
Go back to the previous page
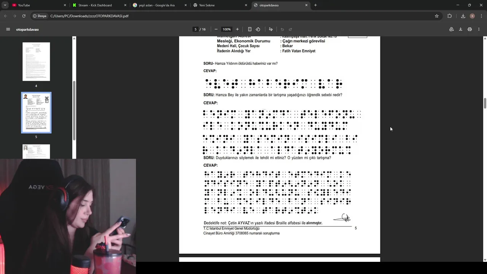pos(5,16)
